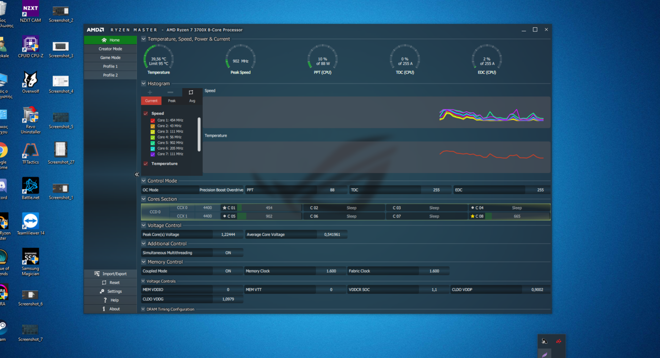Click the histogram reset view icon
Screen dimensions: 660x358
click(191, 92)
